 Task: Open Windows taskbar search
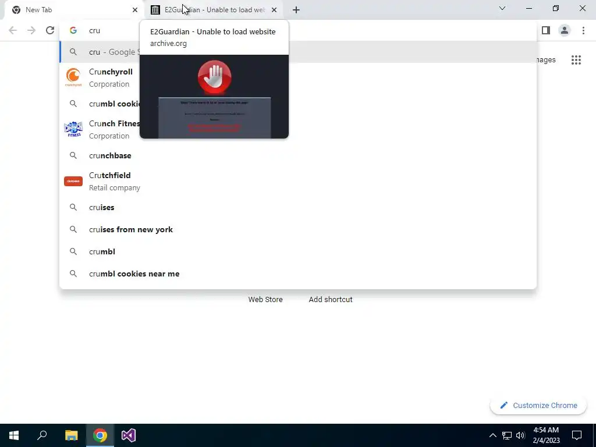42,435
